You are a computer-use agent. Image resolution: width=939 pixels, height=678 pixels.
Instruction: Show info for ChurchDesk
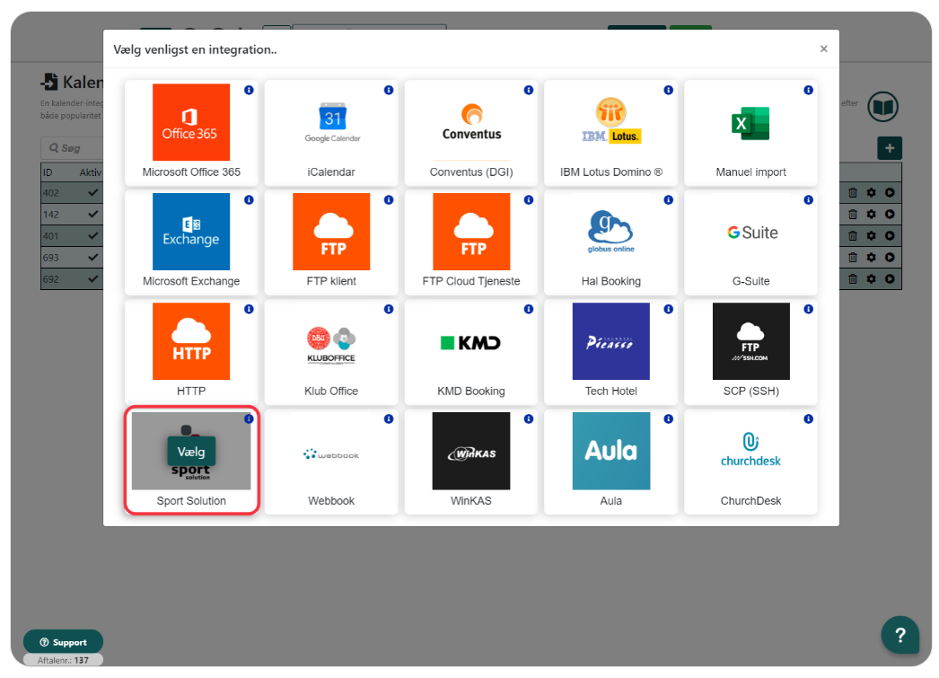coord(809,418)
